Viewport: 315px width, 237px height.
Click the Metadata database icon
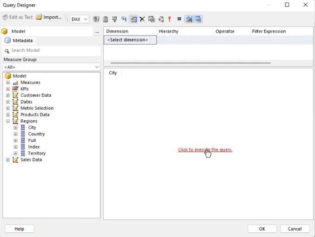click(x=7, y=41)
